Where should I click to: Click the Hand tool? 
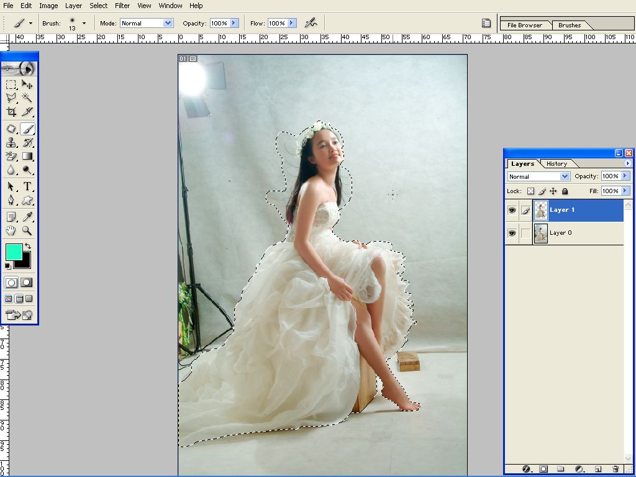[11, 230]
